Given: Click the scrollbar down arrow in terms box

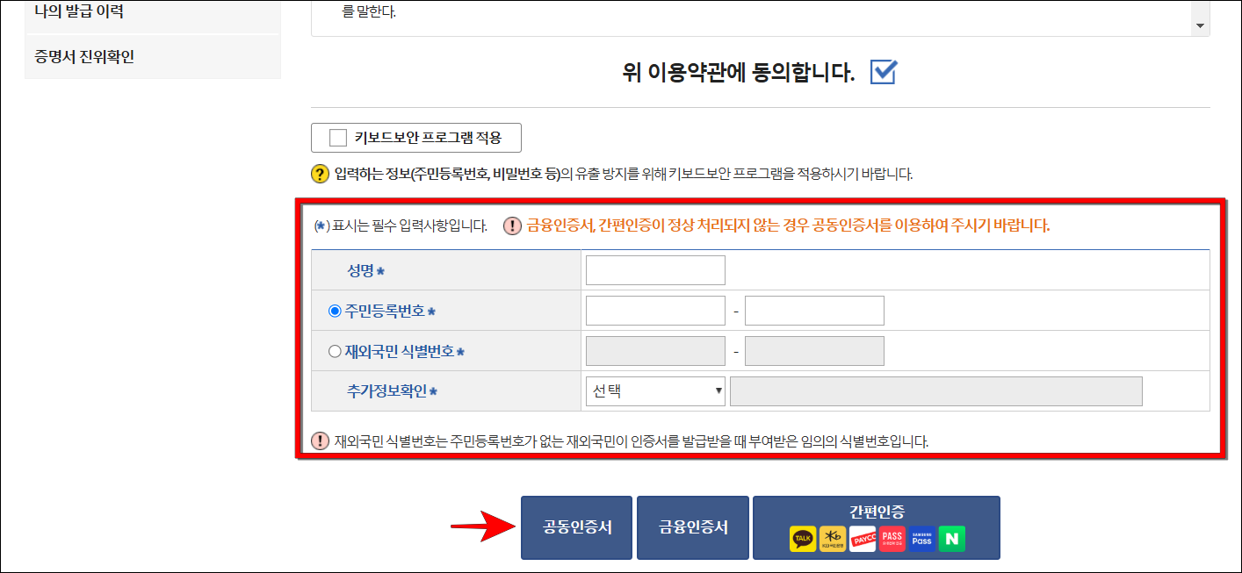Looking at the screenshot, I should (1198, 27).
